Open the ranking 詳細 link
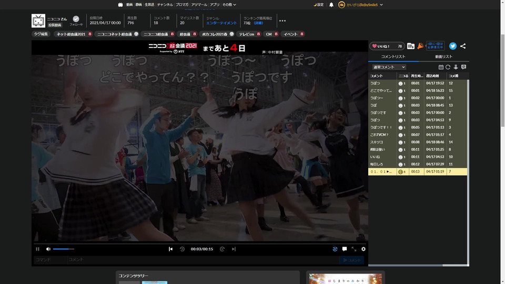The height and width of the screenshot is (284, 505). [258, 23]
